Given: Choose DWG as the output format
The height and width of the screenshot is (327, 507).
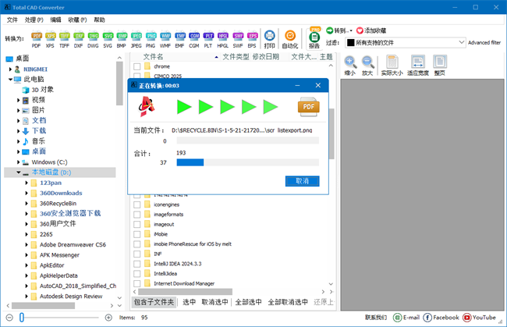Looking at the screenshot, I should tap(93, 39).
